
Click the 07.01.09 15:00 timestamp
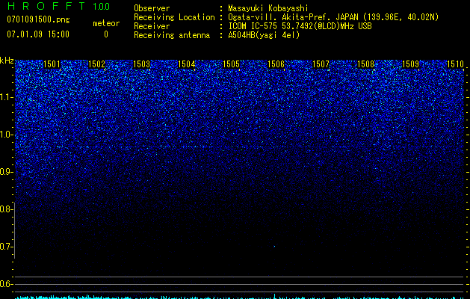click(x=38, y=34)
